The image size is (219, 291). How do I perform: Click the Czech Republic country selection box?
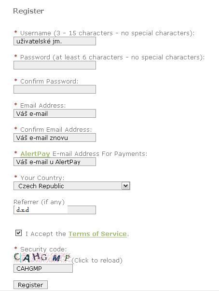72,186
